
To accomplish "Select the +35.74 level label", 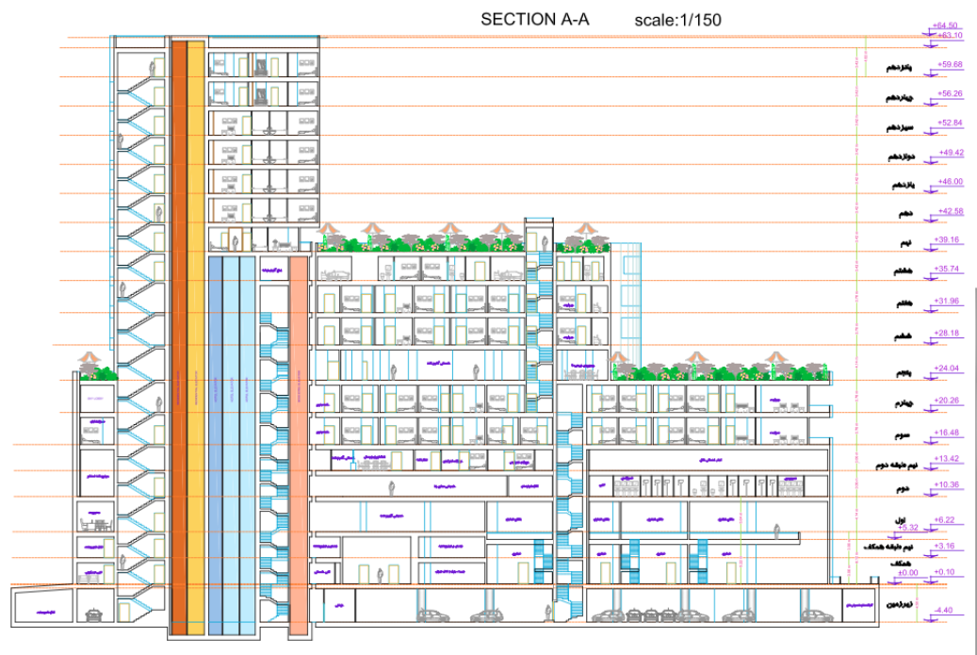I will click(950, 269).
